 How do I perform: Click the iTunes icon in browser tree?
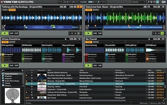[x=3, y=83]
